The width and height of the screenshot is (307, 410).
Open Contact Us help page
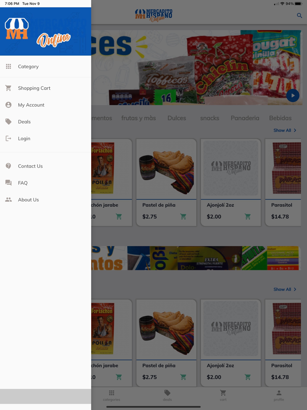coord(30,166)
